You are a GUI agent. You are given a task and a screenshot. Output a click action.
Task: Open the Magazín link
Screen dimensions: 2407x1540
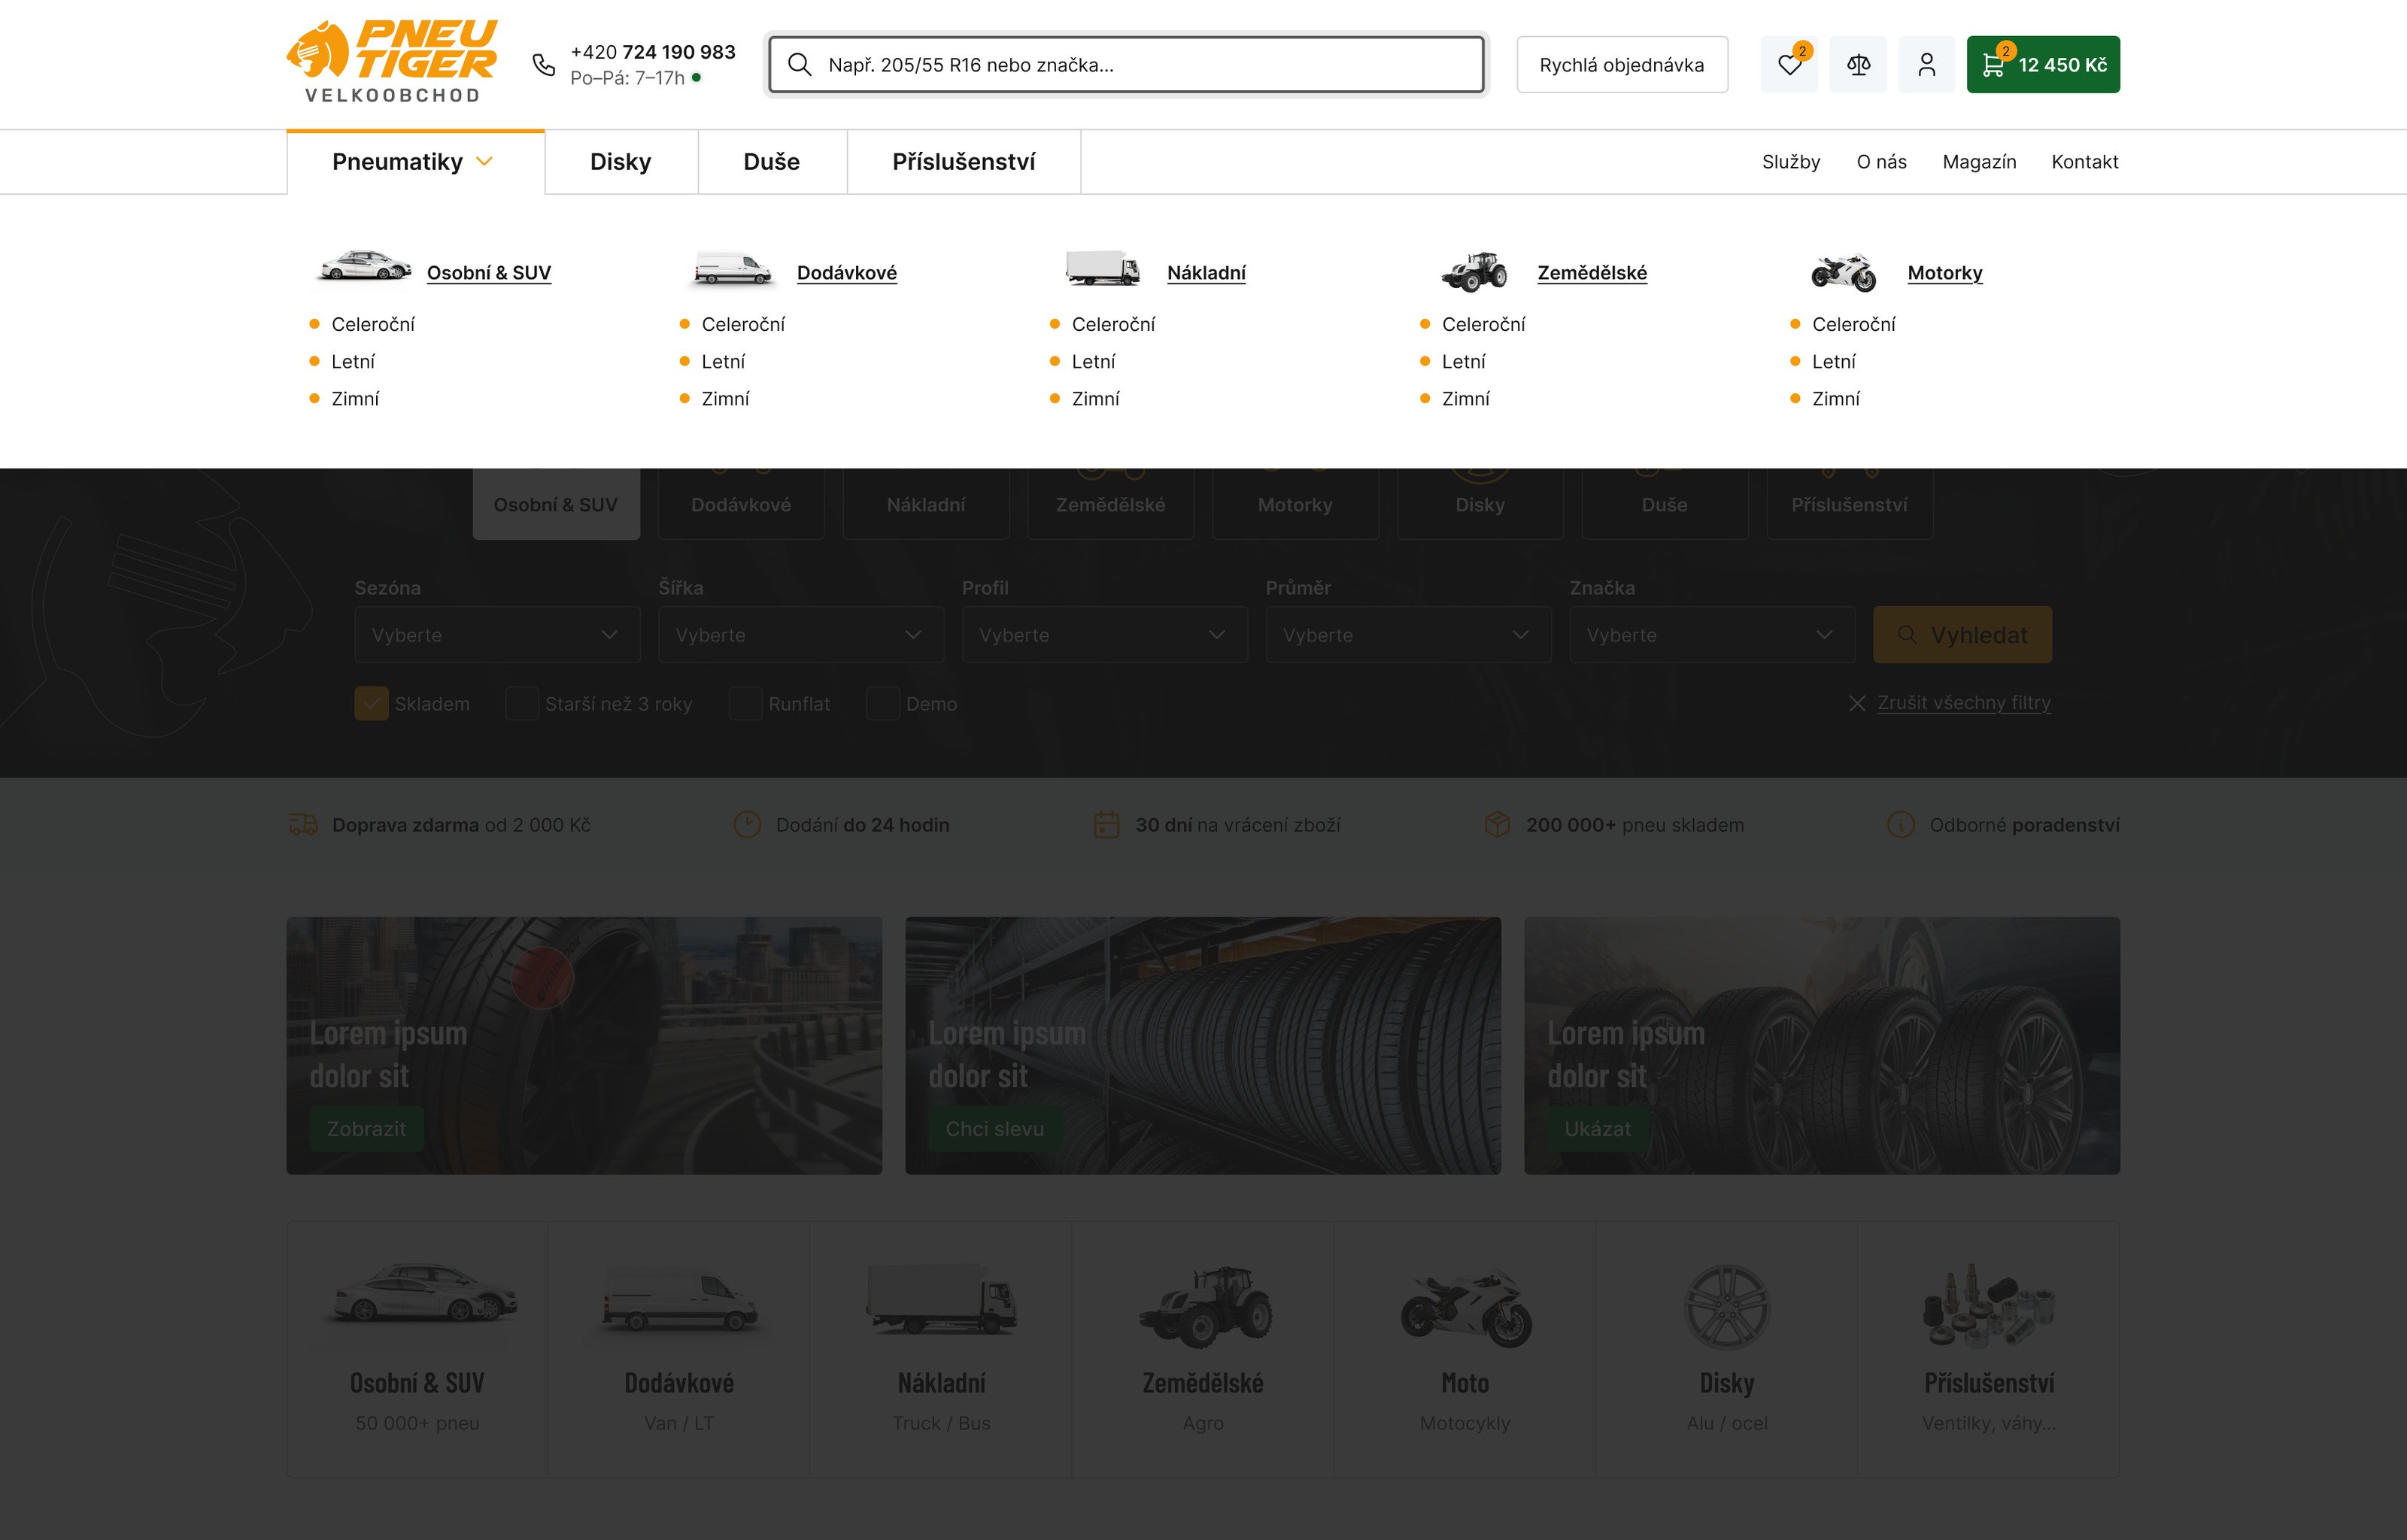coord(1979,162)
